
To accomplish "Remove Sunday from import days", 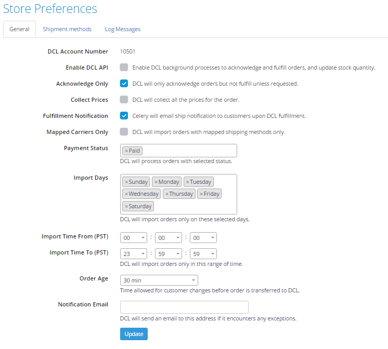I will 126,182.
